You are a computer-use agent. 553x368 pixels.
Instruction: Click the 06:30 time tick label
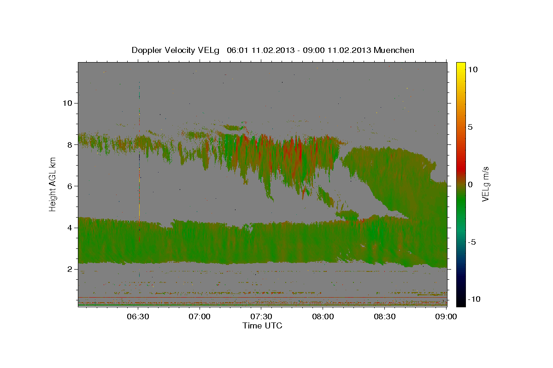coord(138,316)
